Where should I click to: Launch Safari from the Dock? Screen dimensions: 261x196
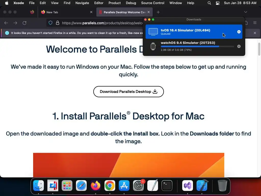[x=81, y=185]
